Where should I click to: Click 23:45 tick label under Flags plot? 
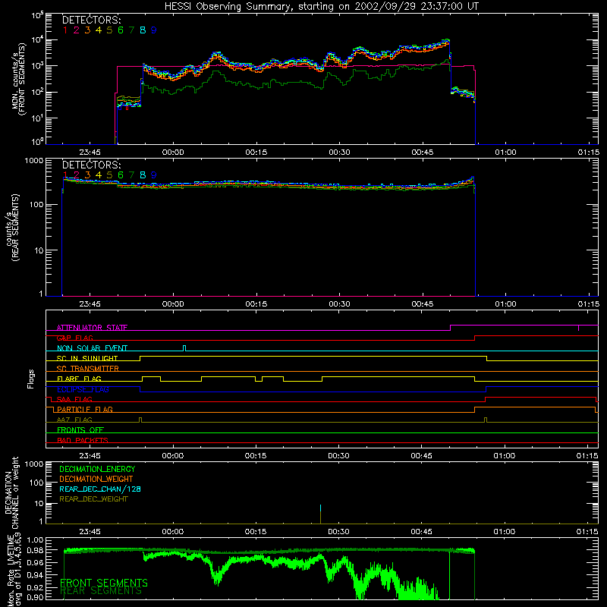[90, 456]
